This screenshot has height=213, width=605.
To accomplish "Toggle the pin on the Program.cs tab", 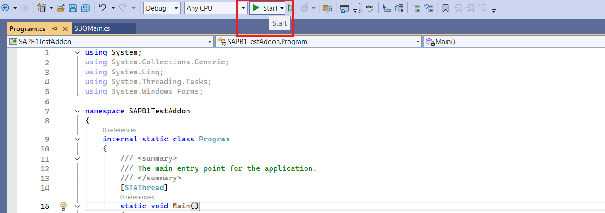I will pos(54,28).
